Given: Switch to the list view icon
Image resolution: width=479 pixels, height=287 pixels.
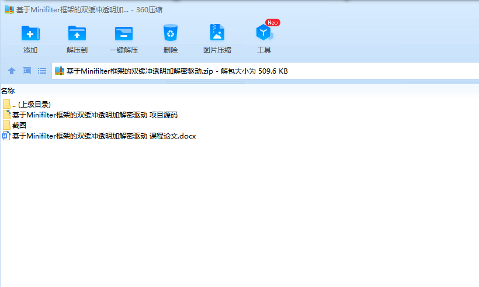Looking at the screenshot, I should [x=42, y=71].
